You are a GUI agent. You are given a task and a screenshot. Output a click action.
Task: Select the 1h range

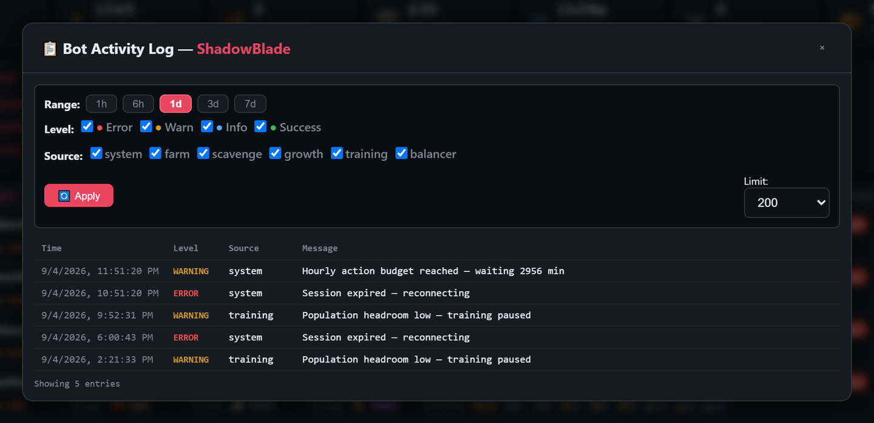[101, 104]
